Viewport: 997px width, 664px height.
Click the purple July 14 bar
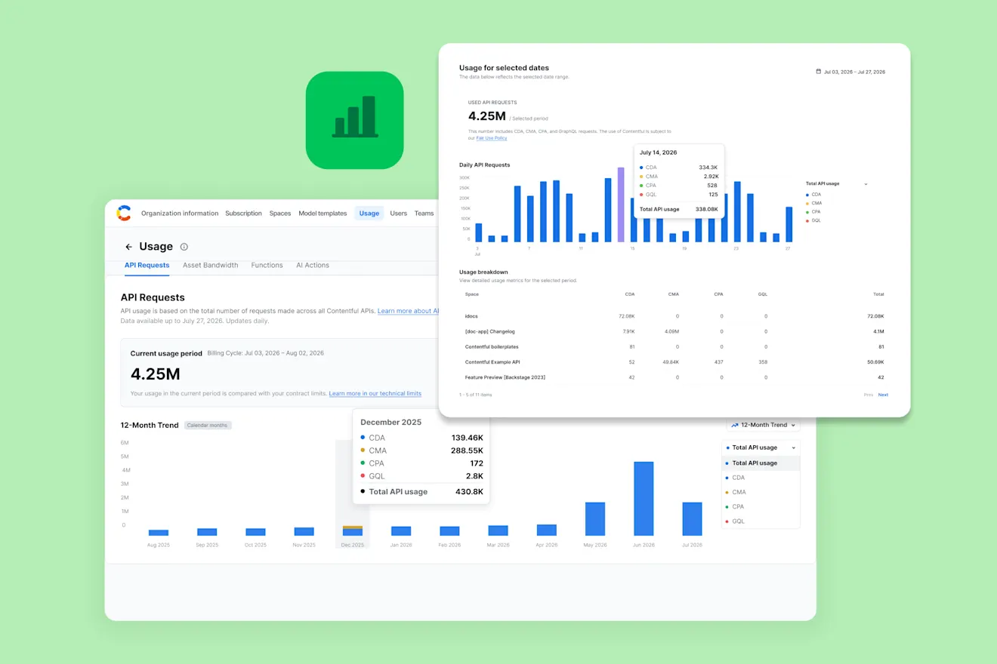point(621,204)
